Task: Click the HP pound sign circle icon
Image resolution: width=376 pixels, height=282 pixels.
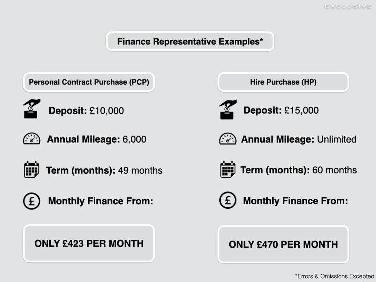Action: (x=228, y=200)
